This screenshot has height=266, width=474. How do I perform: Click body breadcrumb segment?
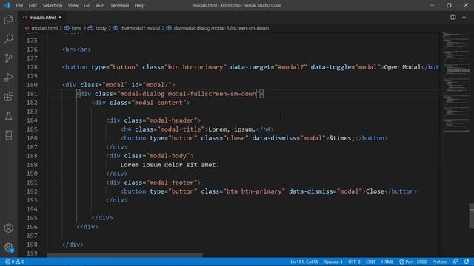pyautogui.click(x=101, y=28)
